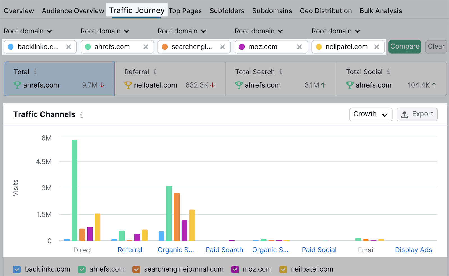
Task: Click the green color dot in the ahrefs.com chip
Action: pyautogui.click(x=87, y=47)
